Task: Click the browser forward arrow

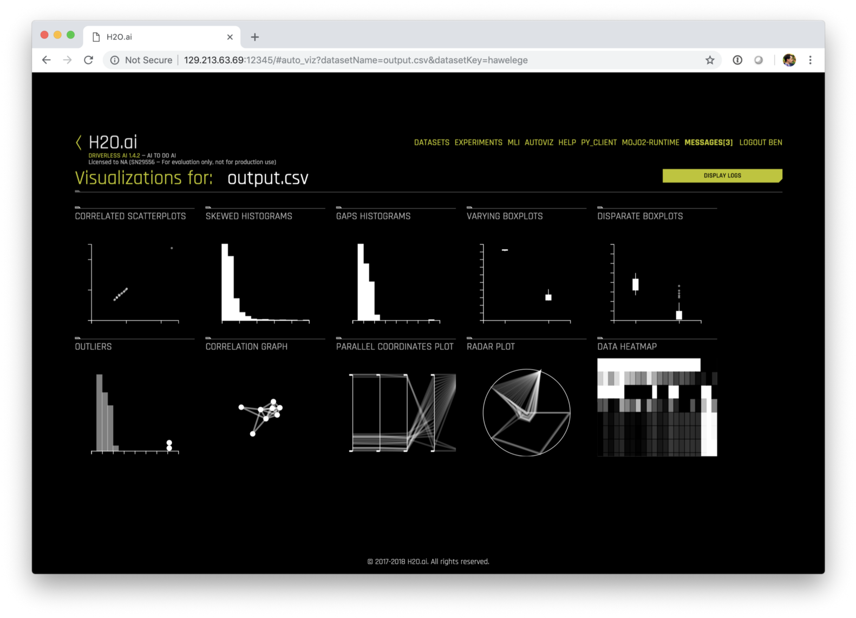Action: tap(68, 60)
